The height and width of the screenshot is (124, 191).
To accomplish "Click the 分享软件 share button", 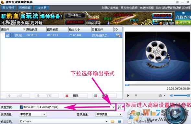I will pos(183,22).
